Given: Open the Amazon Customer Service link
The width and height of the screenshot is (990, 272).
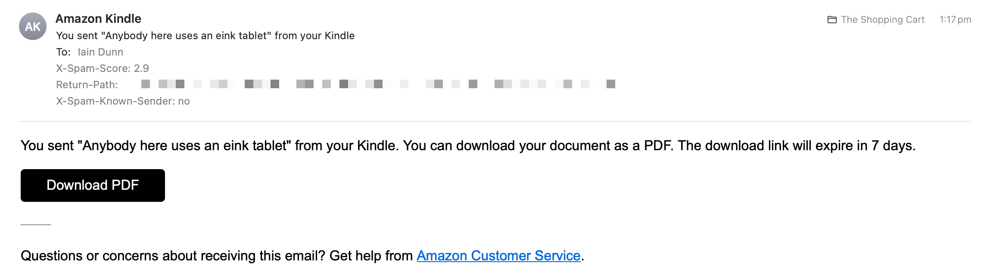Looking at the screenshot, I should click(498, 256).
